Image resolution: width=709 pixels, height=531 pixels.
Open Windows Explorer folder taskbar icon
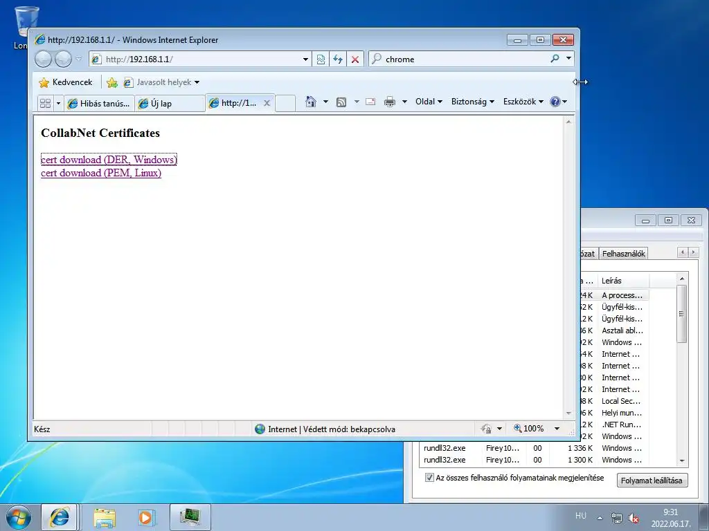tap(105, 517)
